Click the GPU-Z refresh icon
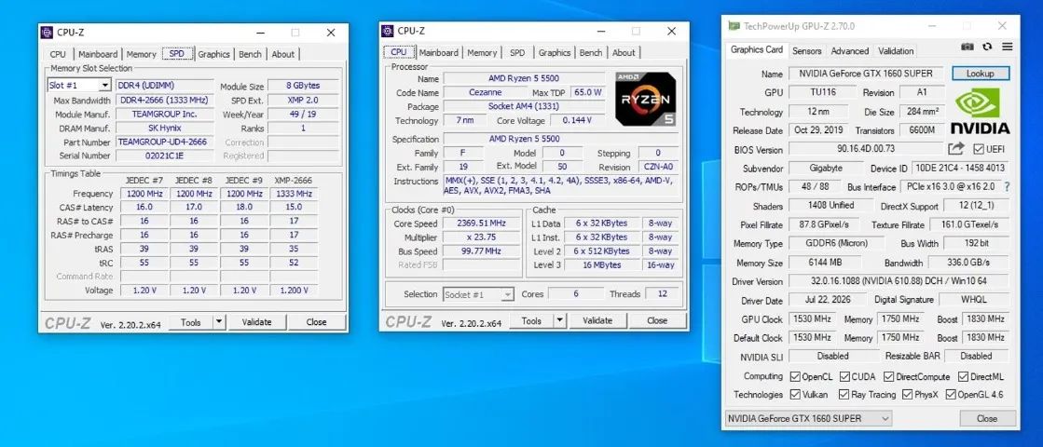The image size is (1043, 447). [988, 47]
